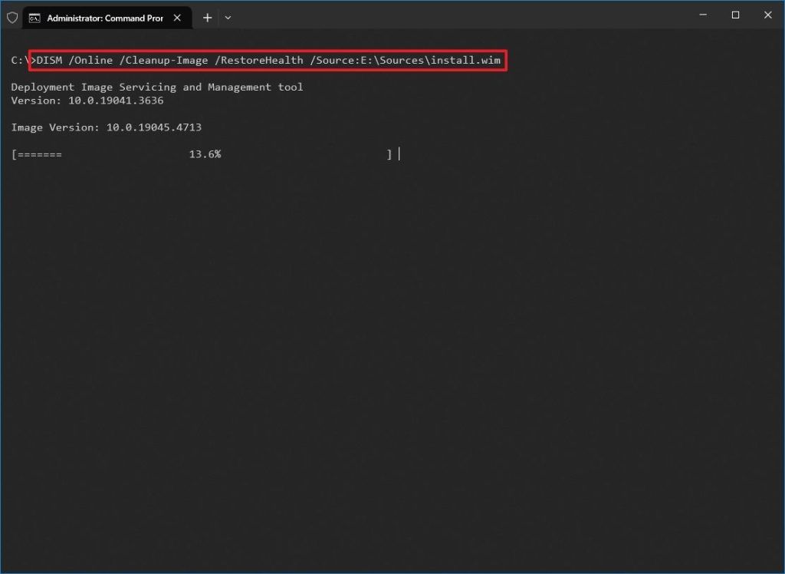Screen dimensions: 785x574
Task: Minimize the Terminal window
Action: [x=703, y=15]
